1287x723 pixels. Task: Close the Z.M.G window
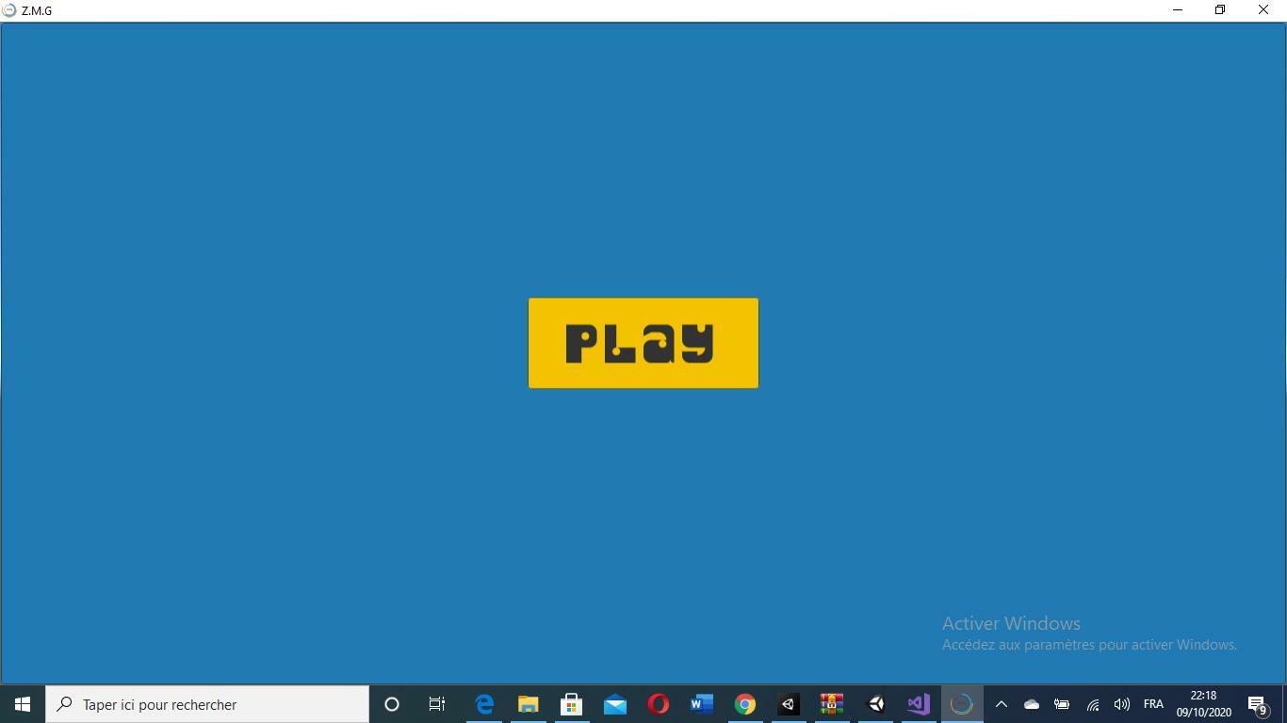pos(1263,10)
